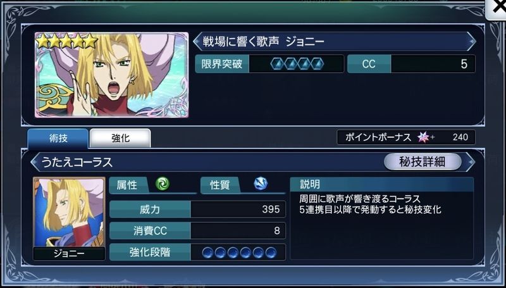
Task: Click the small ジョニー portrait thumbnail
Action: 69,212
